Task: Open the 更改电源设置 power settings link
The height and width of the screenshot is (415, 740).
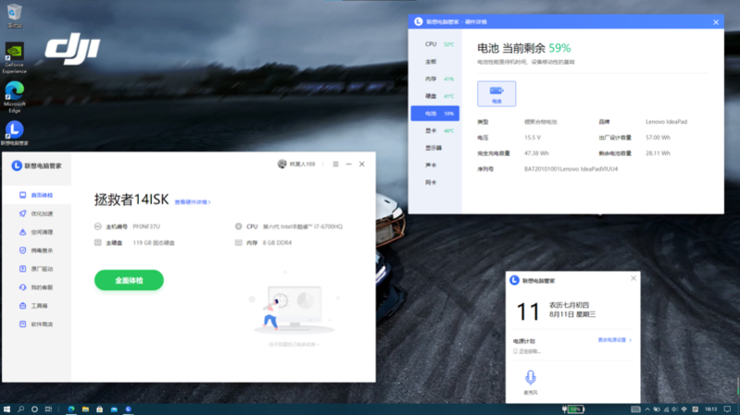Action: pyautogui.click(x=614, y=340)
